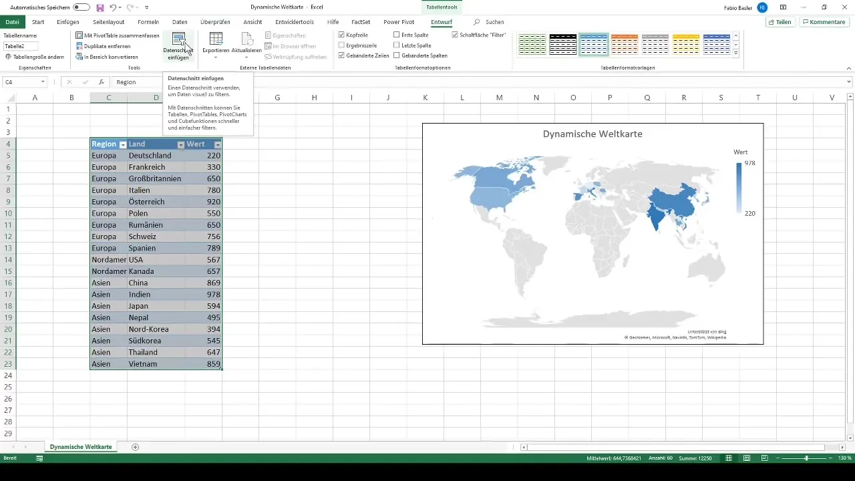
Task: Open the Quick Access Toolbar customize arrow
Action: [146, 7]
